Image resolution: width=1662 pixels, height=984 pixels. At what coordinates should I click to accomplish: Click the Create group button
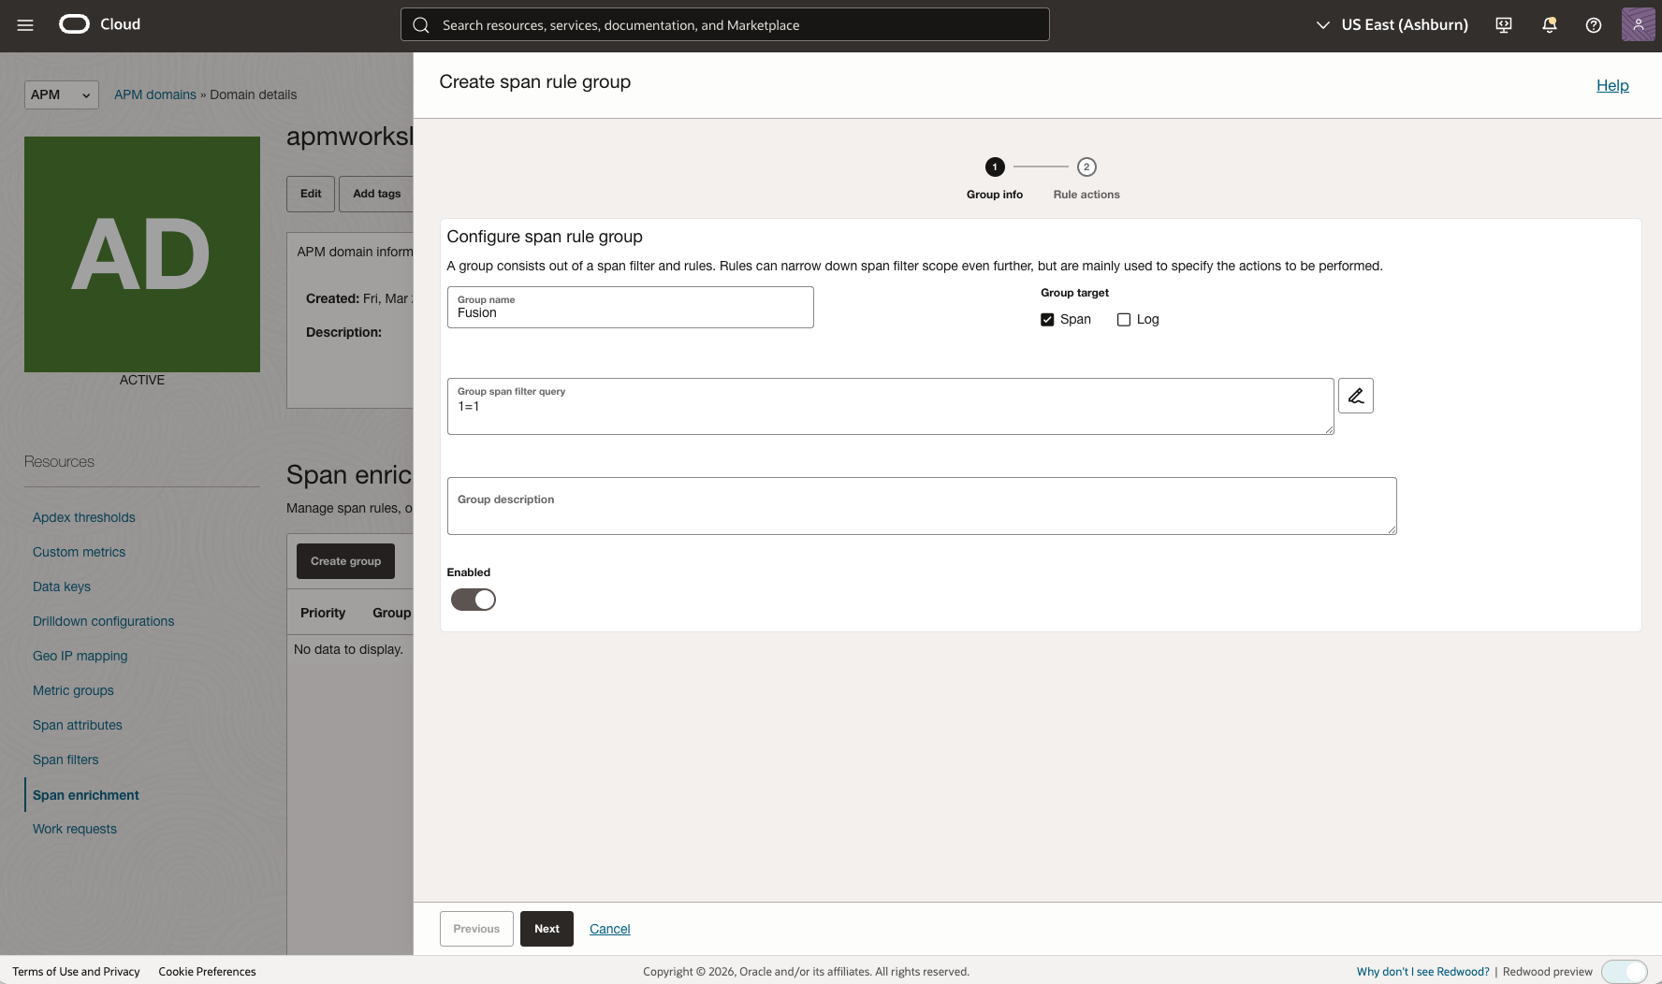point(345,560)
